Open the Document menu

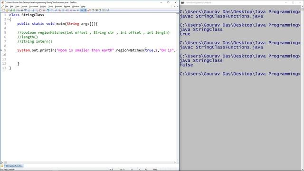[34, 7]
